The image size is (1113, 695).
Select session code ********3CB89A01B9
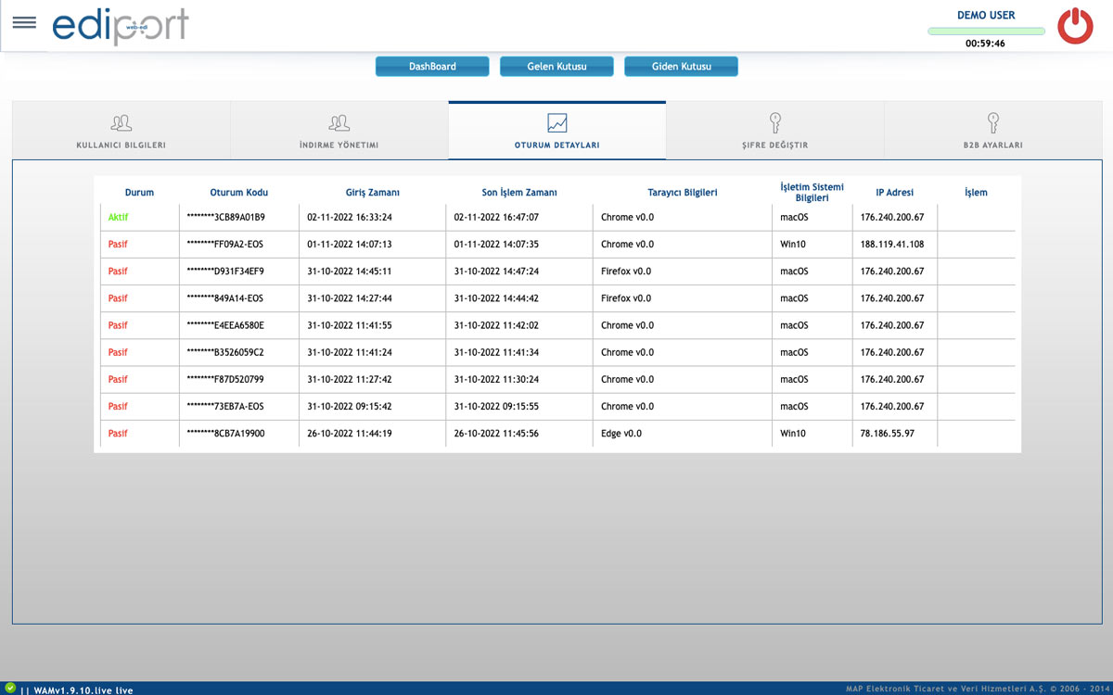225,217
